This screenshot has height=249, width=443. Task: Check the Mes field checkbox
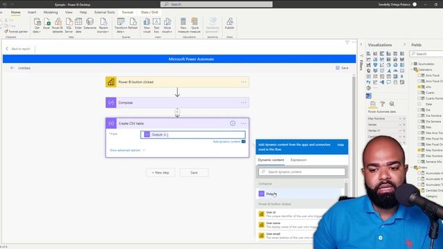pyautogui.click(x=419, y=127)
